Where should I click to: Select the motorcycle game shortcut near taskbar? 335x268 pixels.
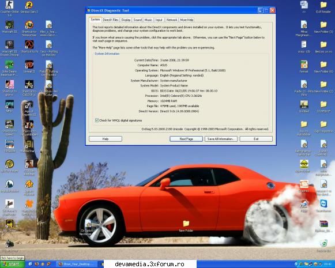click(x=9, y=244)
